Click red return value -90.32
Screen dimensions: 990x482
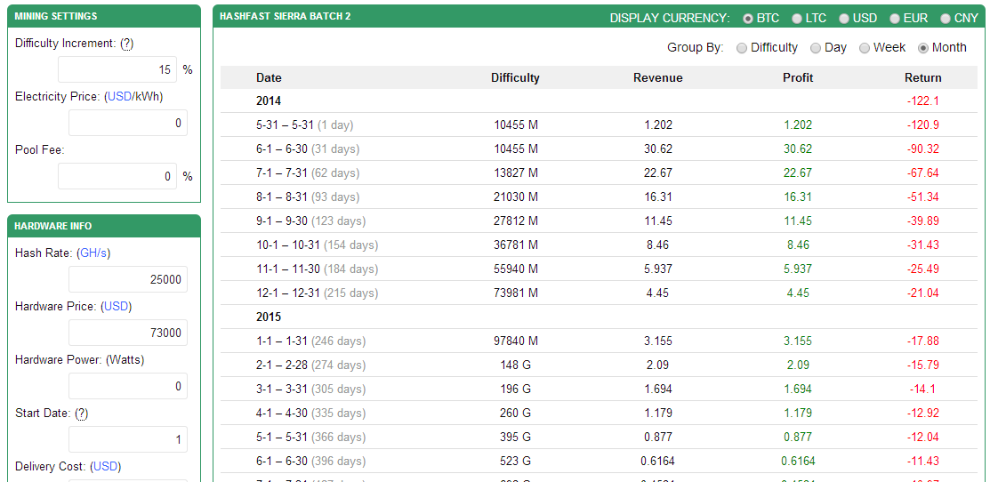[x=923, y=149]
